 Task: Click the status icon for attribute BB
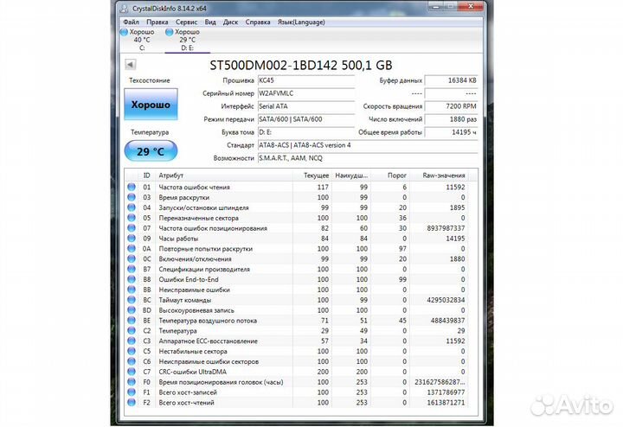pyautogui.click(x=132, y=290)
